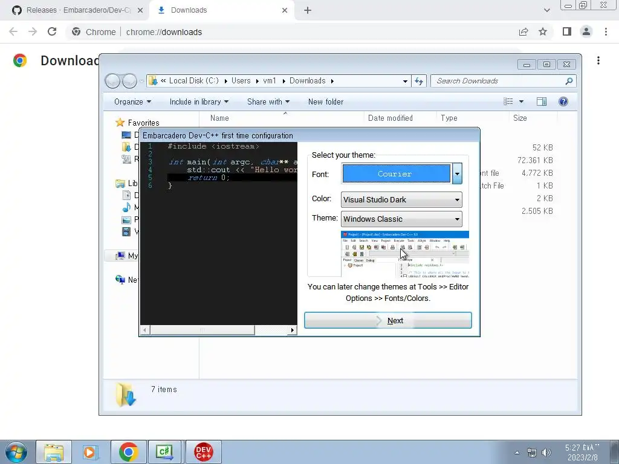Share this page icon in Chrome
This screenshot has width=619, height=464.
523,32
